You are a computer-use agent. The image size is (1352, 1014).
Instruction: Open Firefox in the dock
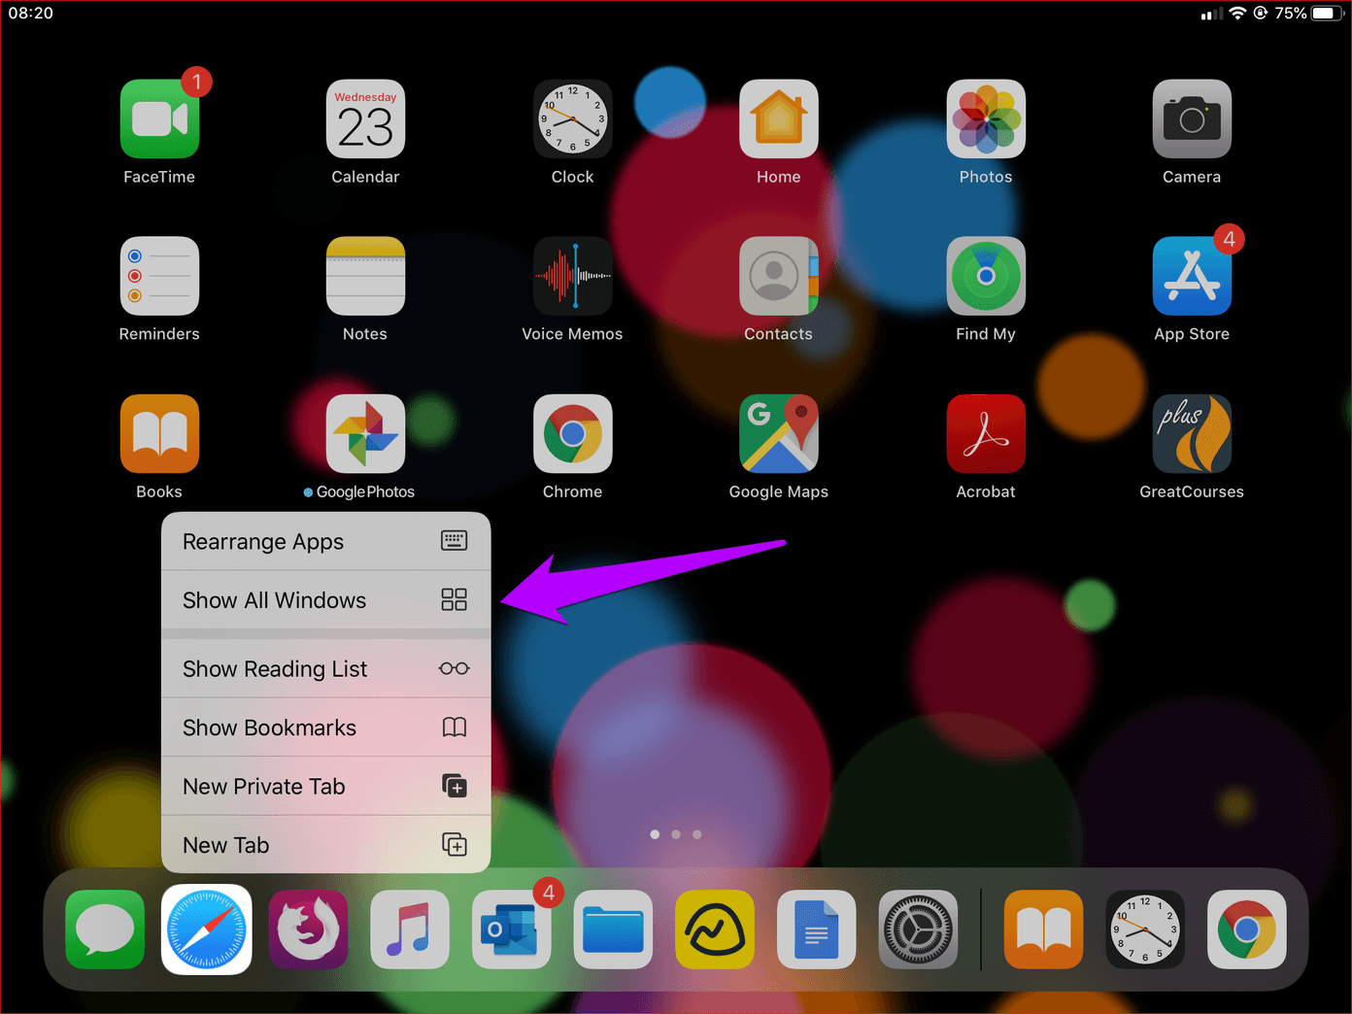pyautogui.click(x=308, y=929)
